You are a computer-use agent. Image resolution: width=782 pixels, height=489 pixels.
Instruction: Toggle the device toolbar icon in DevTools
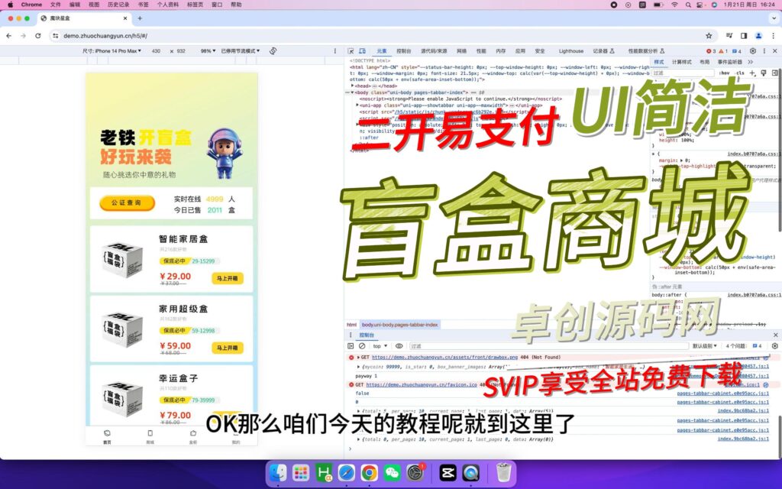point(363,51)
